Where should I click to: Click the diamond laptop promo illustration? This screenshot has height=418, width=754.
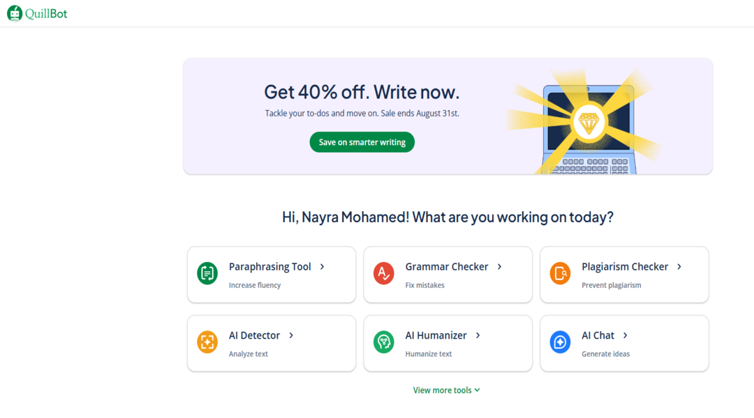pos(586,123)
